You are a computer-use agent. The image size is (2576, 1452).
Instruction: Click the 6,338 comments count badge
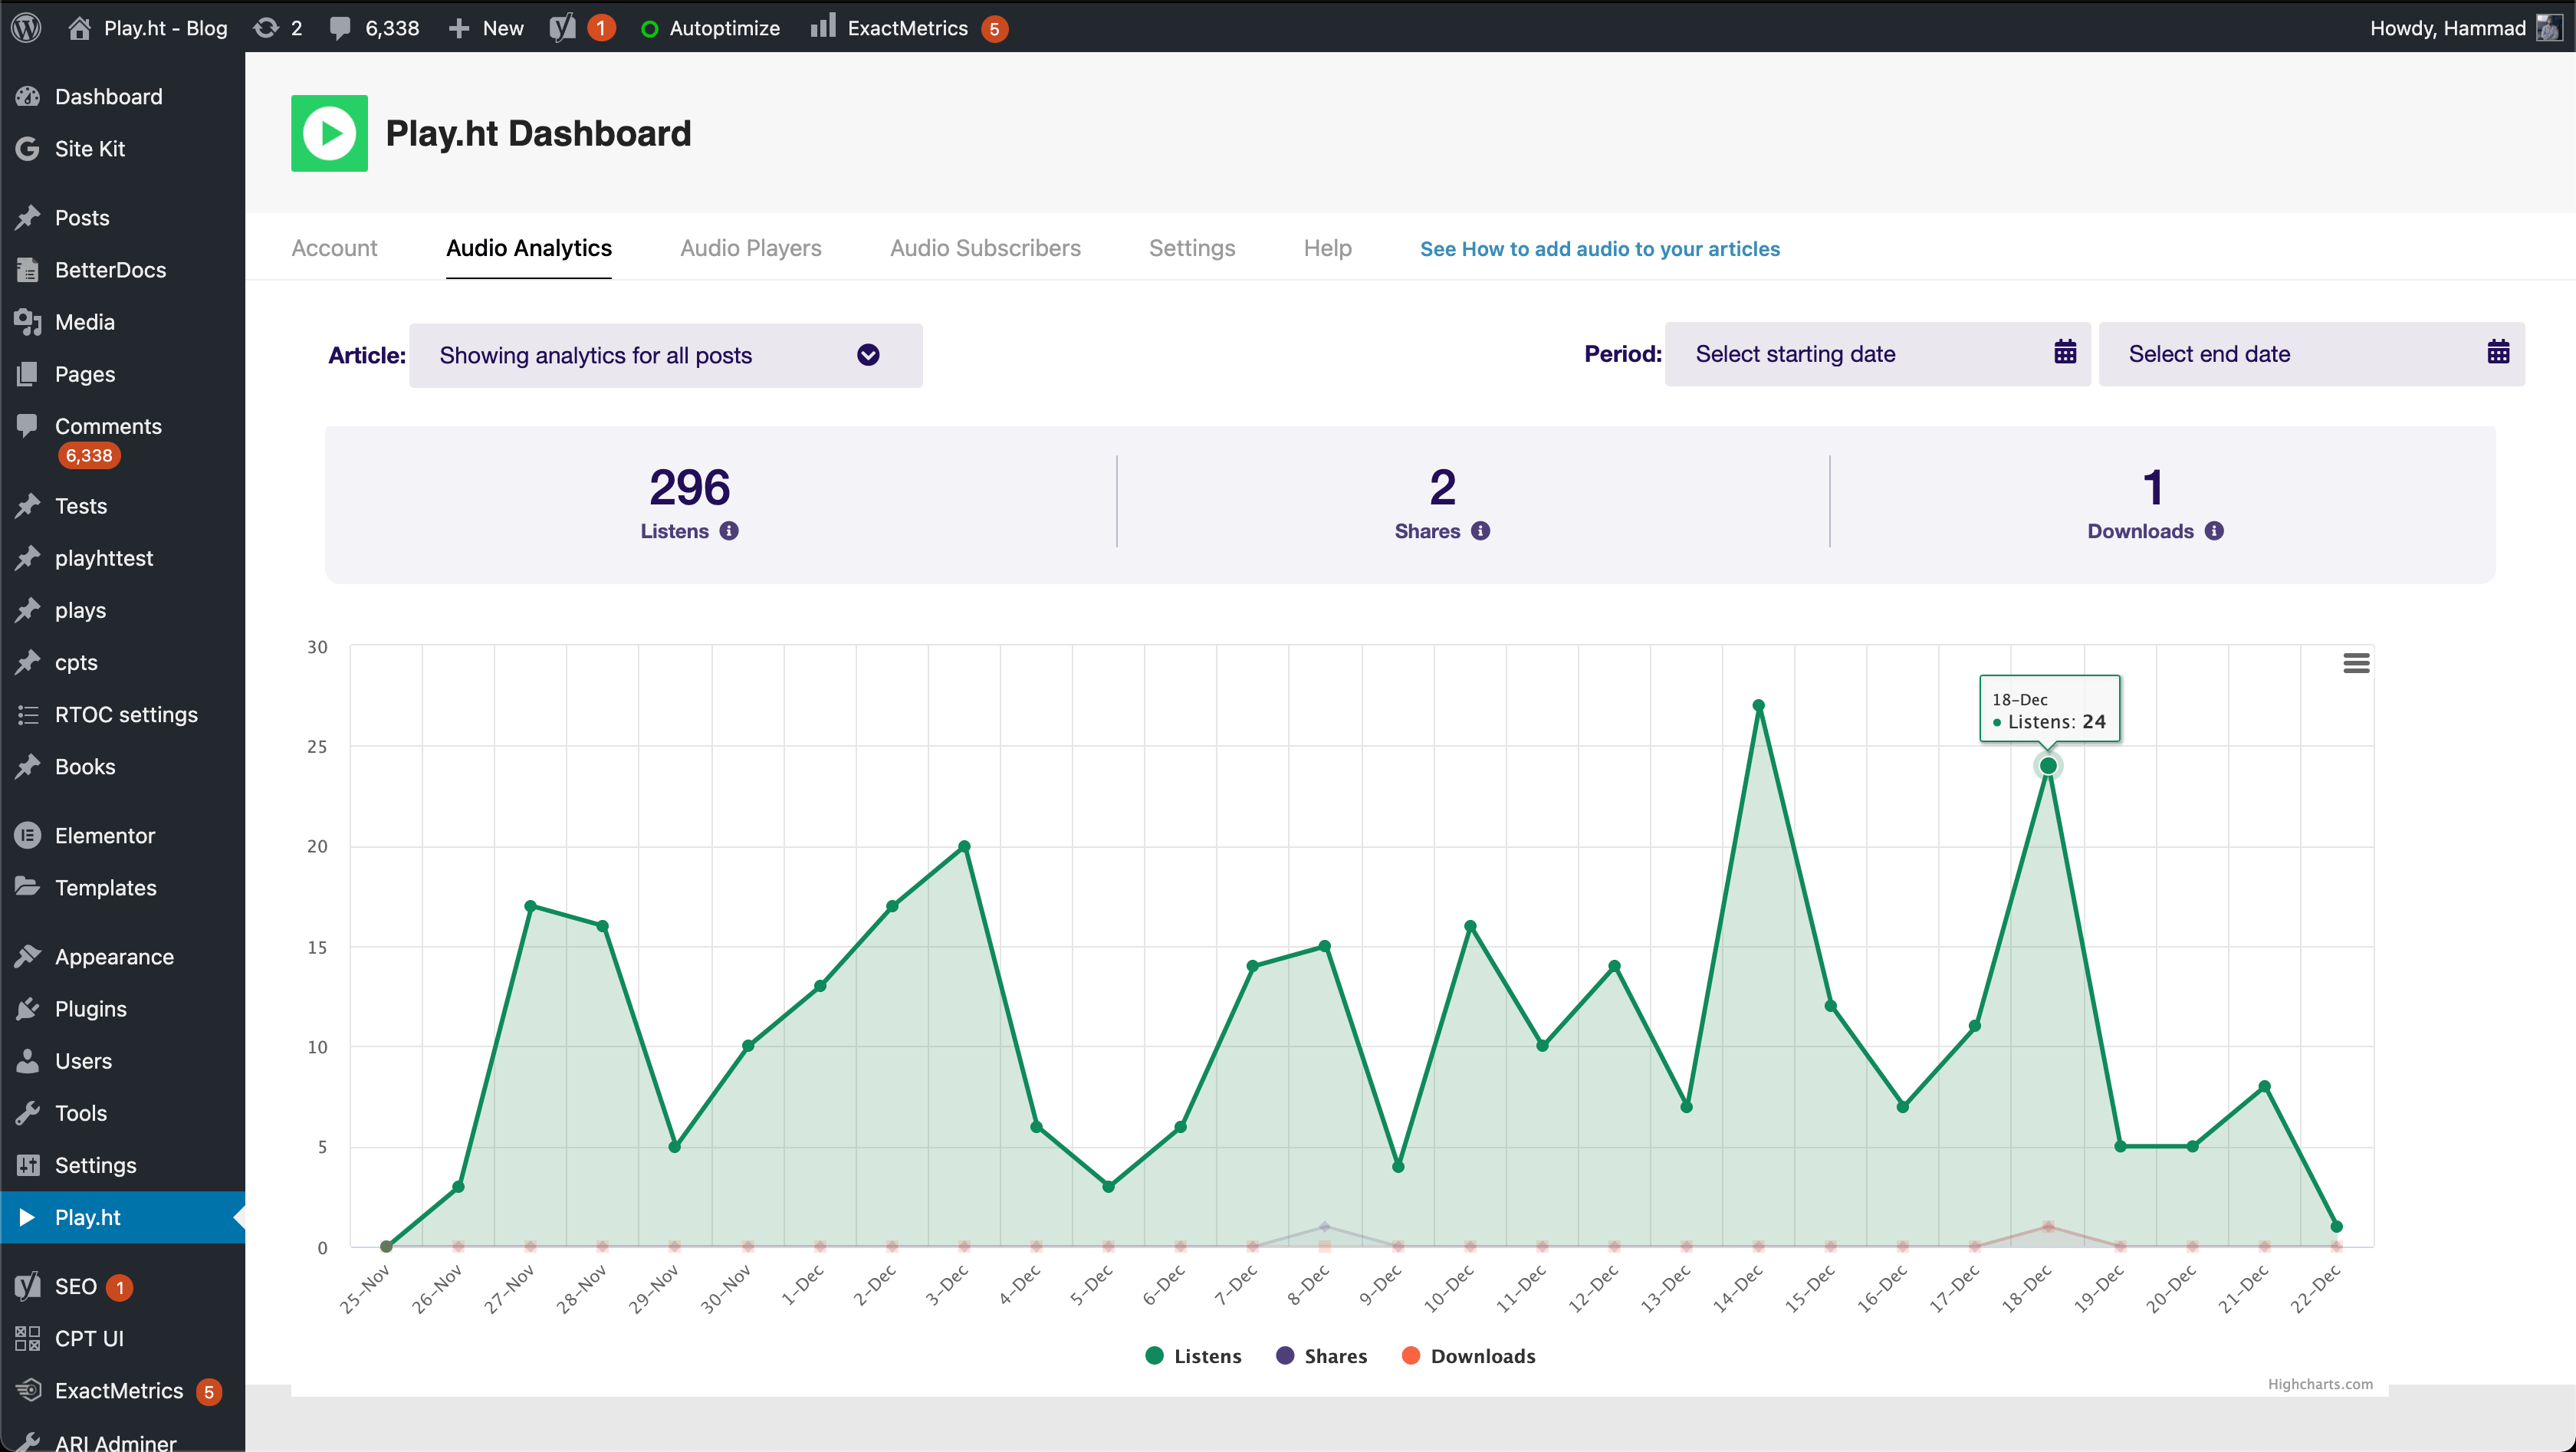click(89, 455)
